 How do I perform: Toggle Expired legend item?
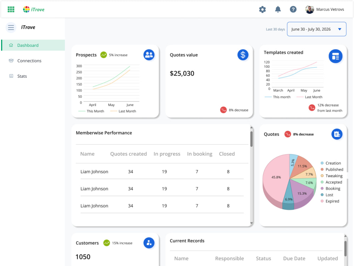click(x=330, y=201)
